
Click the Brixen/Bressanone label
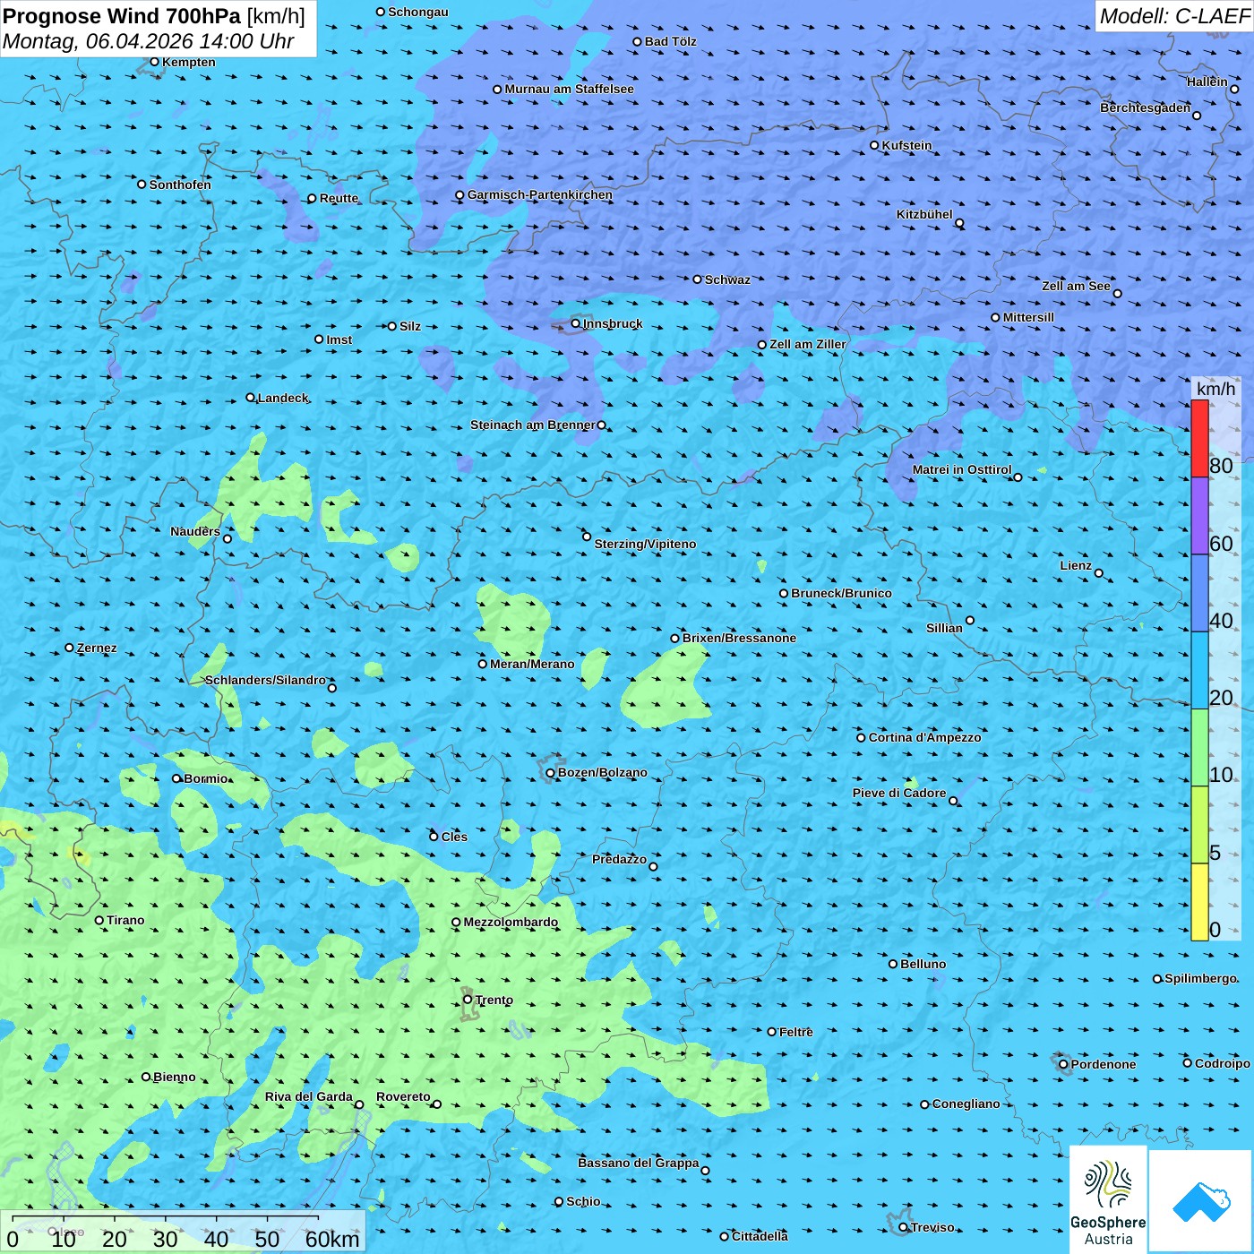click(x=739, y=638)
